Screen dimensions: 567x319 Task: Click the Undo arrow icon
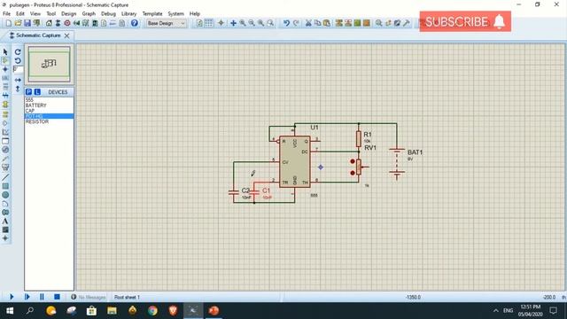pyautogui.click(x=286, y=23)
